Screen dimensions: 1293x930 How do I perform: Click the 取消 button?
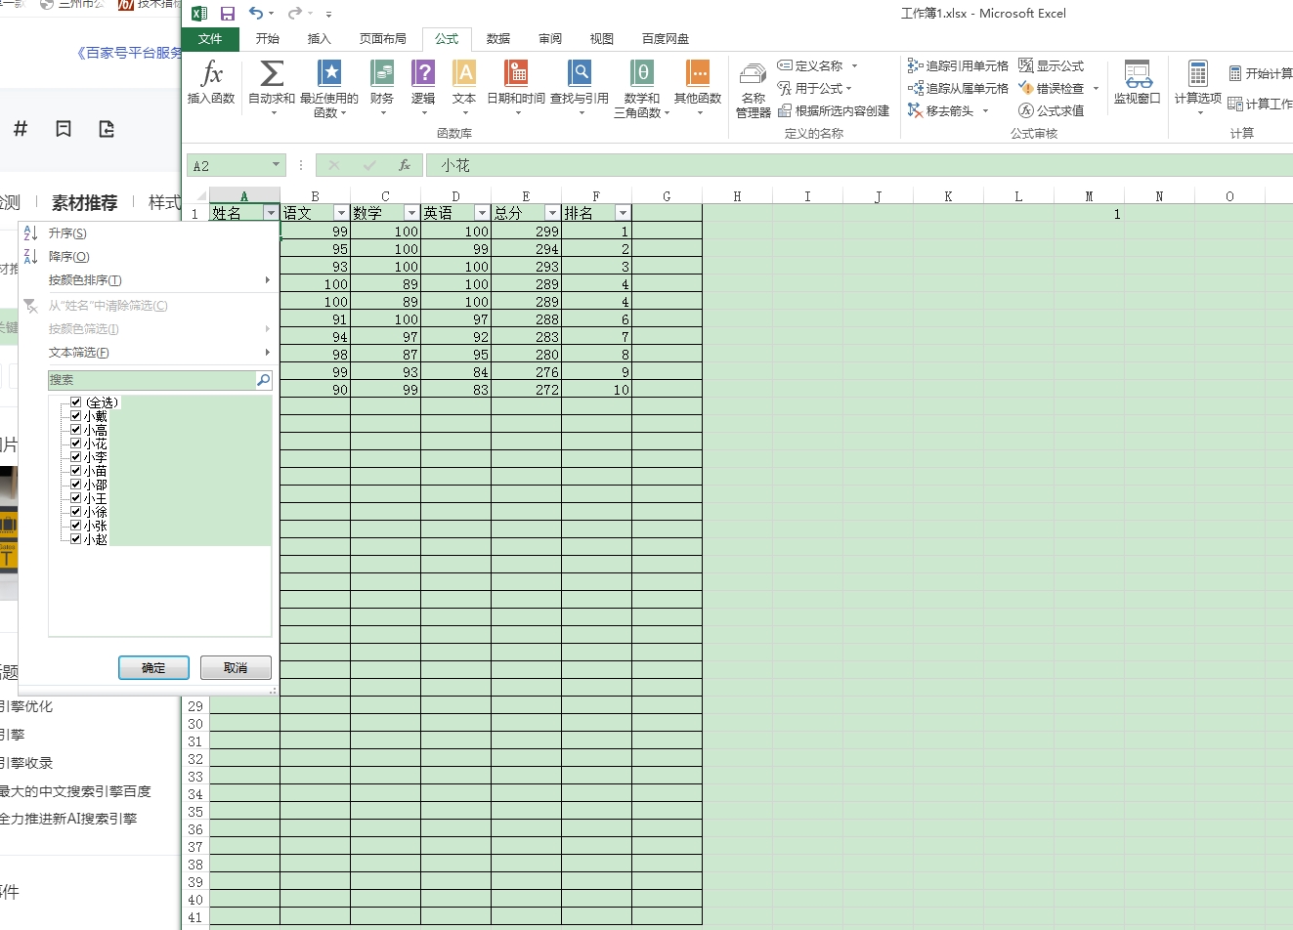tap(236, 668)
